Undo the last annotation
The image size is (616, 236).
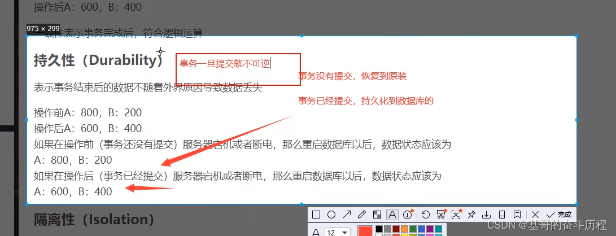[x=426, y=215]
